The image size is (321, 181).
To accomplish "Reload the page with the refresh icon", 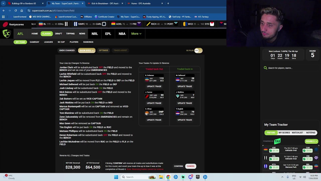I will pos(16,11).
